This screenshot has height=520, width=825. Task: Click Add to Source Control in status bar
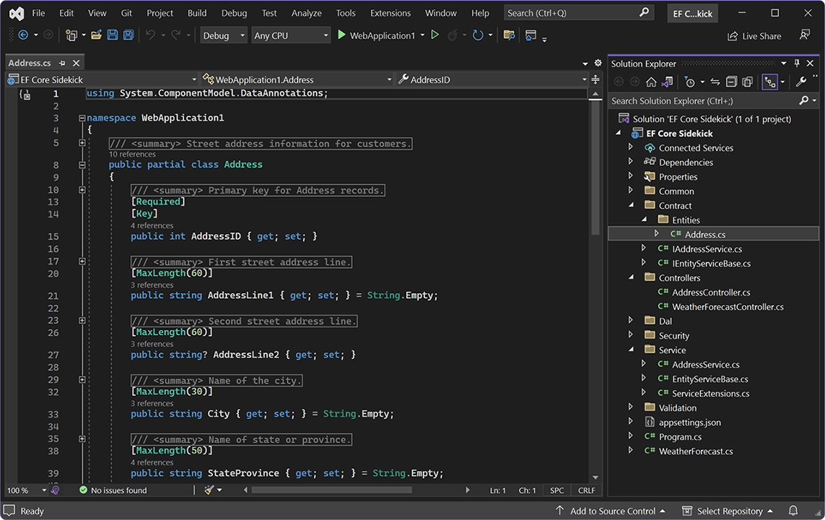click(x=611, y=511)
